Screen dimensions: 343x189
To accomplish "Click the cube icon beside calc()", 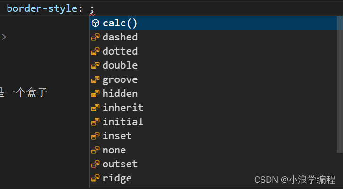I will click(x=95, y=23).
